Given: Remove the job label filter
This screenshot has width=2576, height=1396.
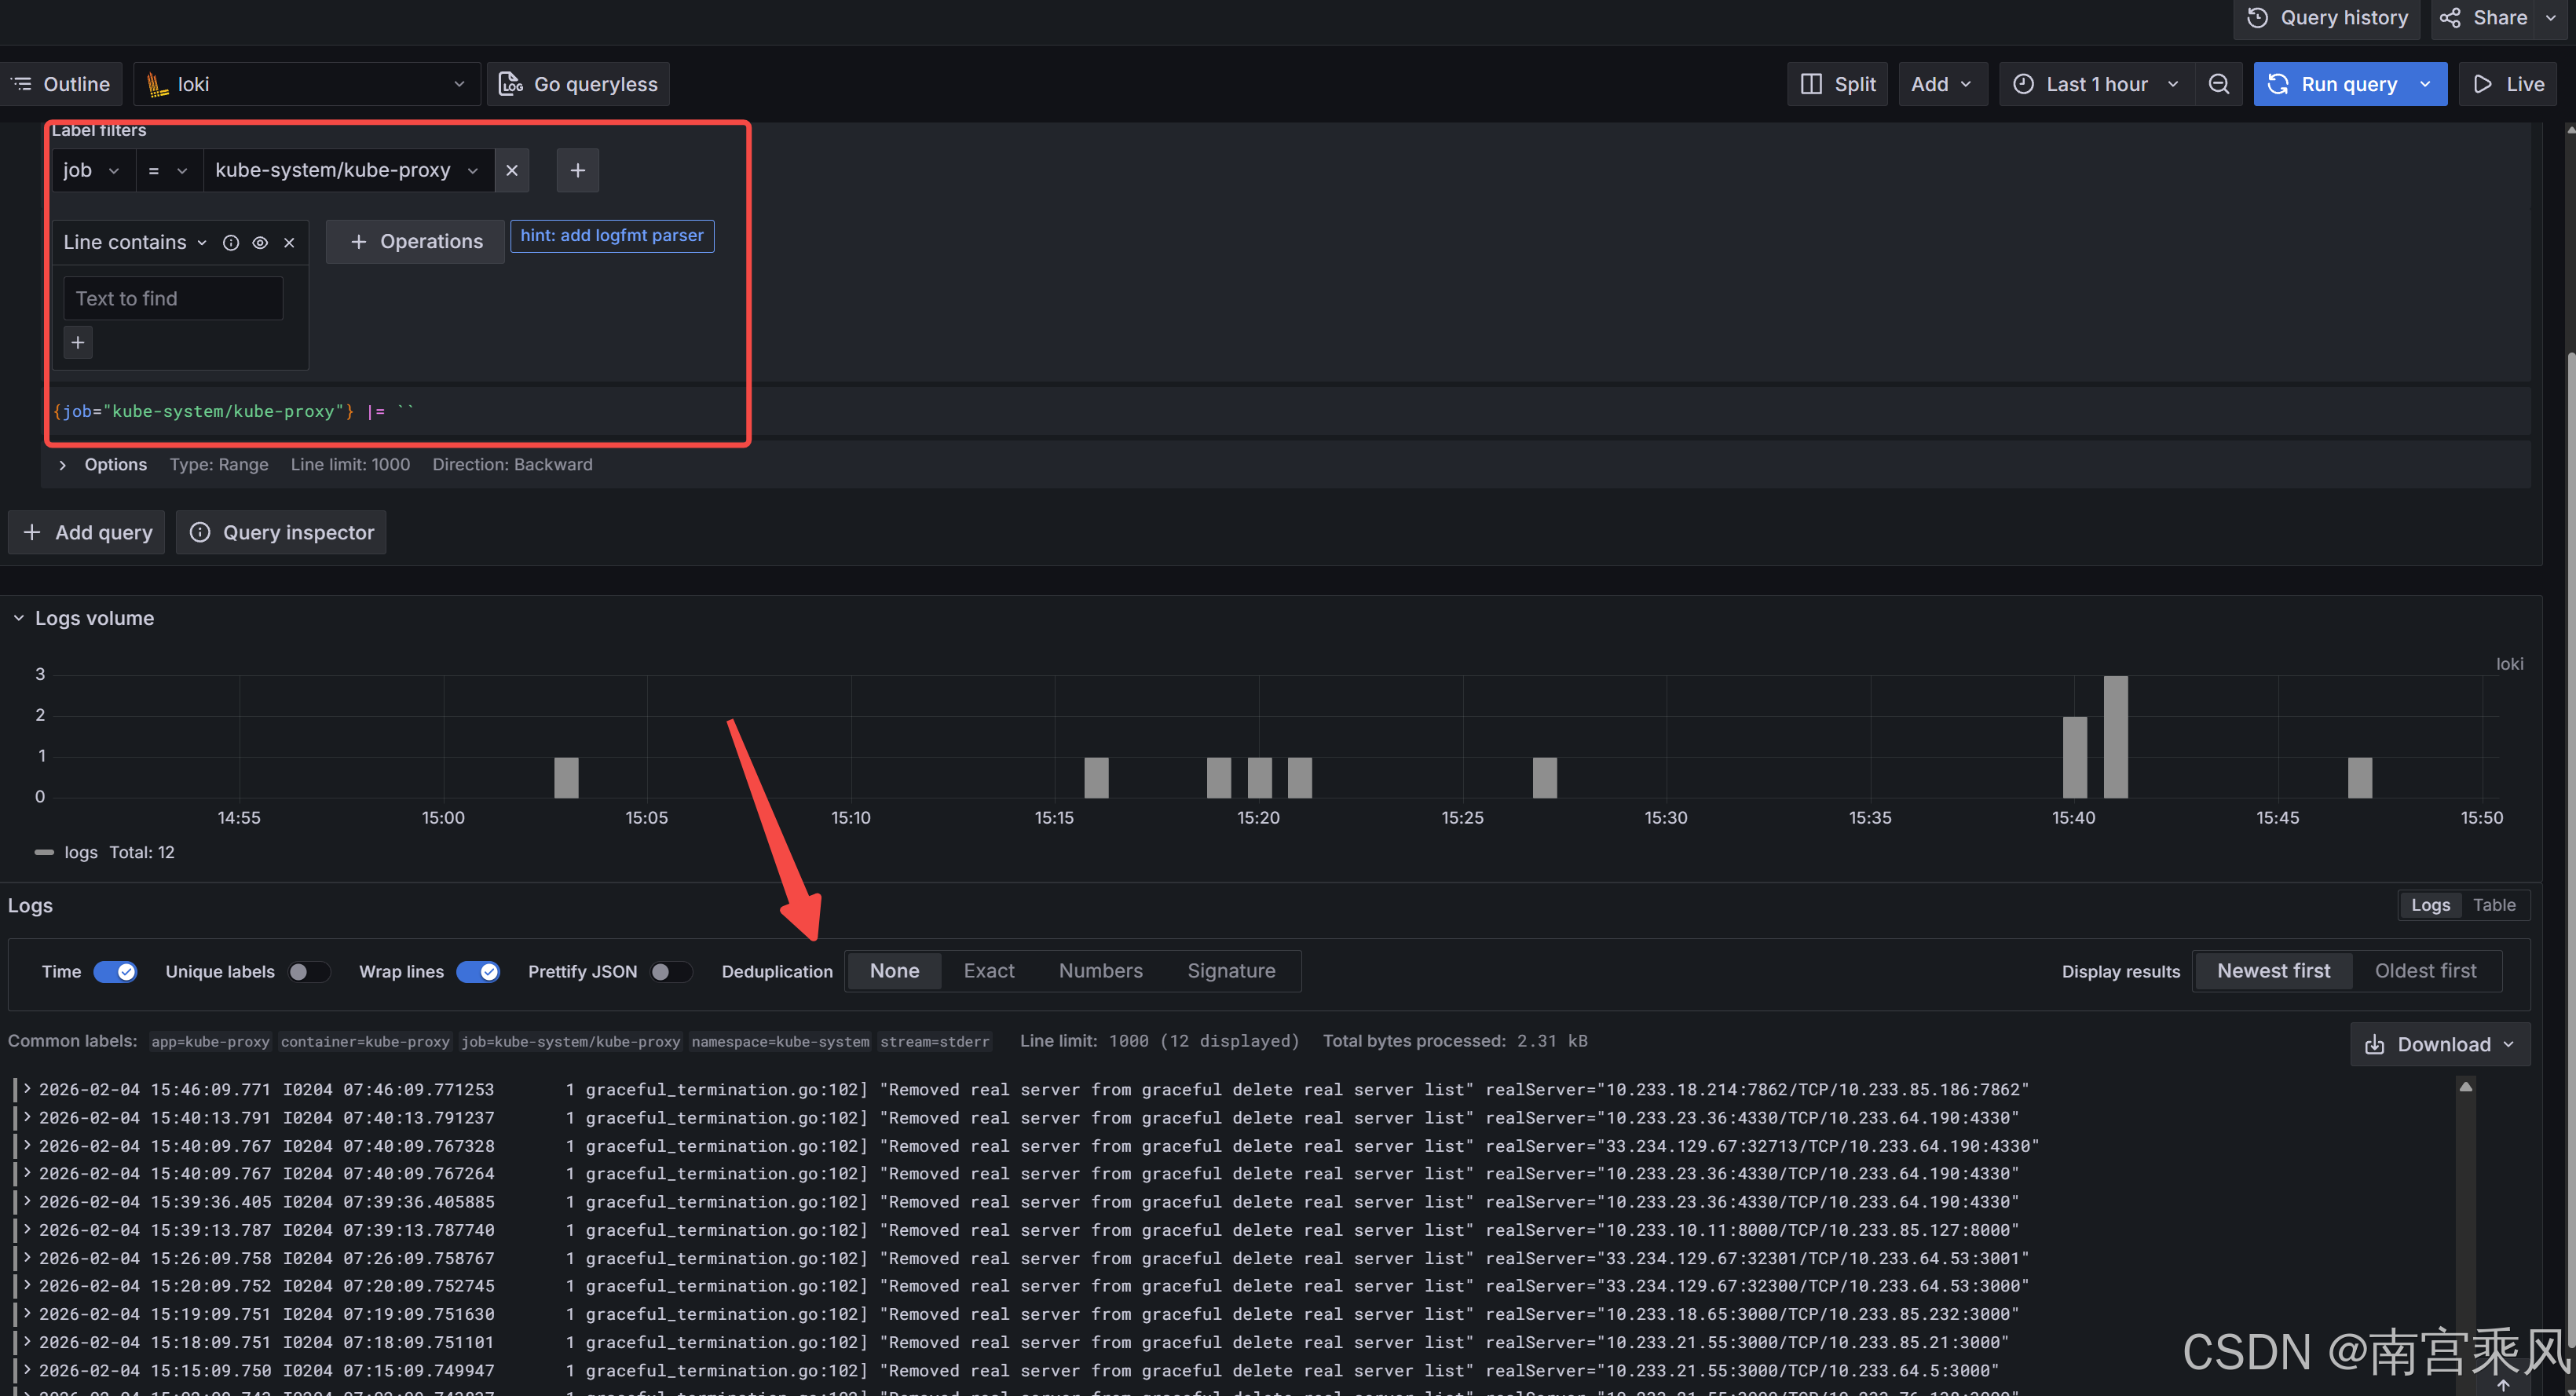Looking at the screenshot, I should coord(512,170).
